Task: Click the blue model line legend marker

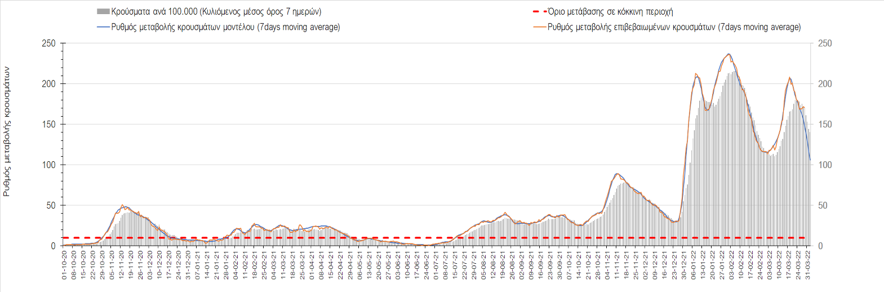Action: coord(103,27)
